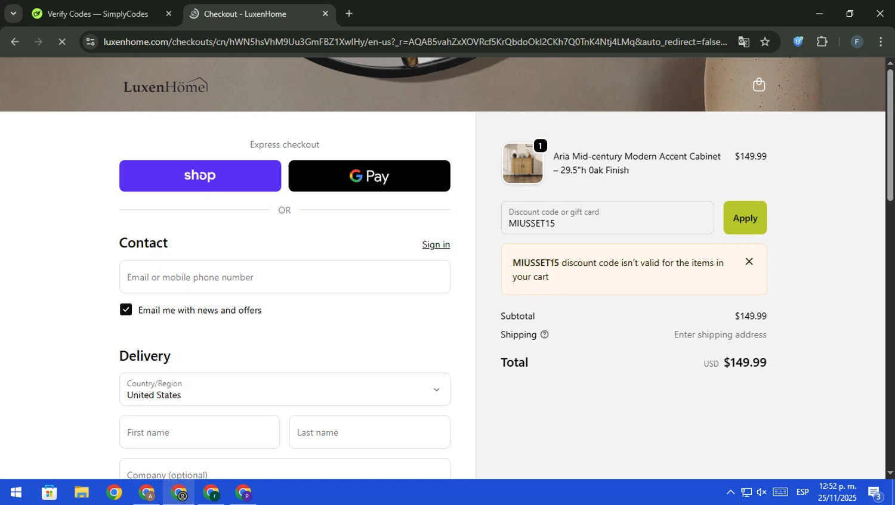Select the Checkout - LuxenHome tab
The height and width of the screenshot is (505, 895).
245,14
